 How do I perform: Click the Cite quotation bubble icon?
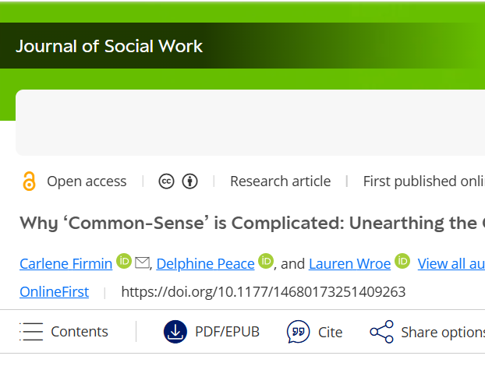(298, 332)
